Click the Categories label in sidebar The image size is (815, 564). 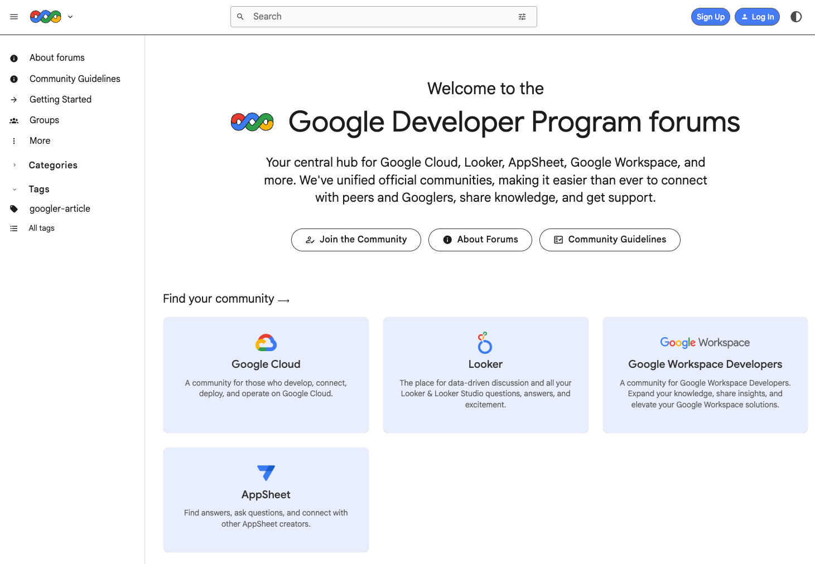pyautogui.click(x=53, y=166)
